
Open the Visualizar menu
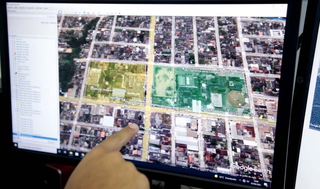click(22, 8)
